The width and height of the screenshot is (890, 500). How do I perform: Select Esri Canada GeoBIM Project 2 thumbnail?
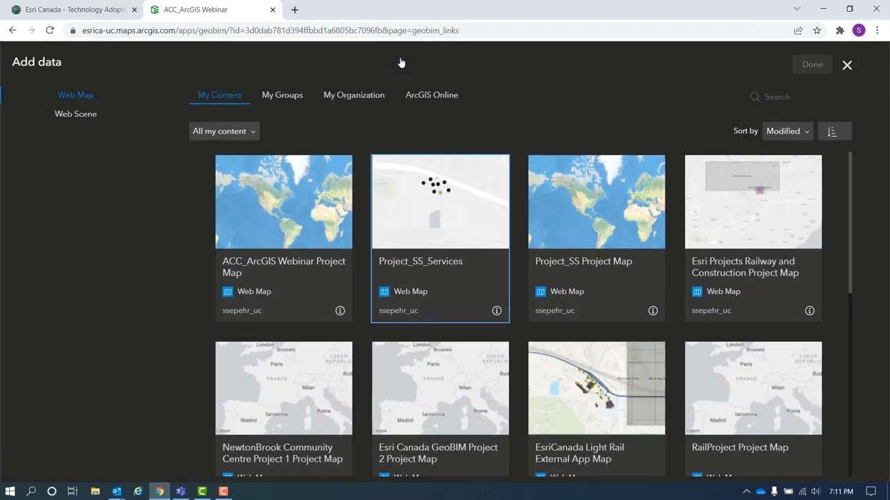[x=440, y=387]
